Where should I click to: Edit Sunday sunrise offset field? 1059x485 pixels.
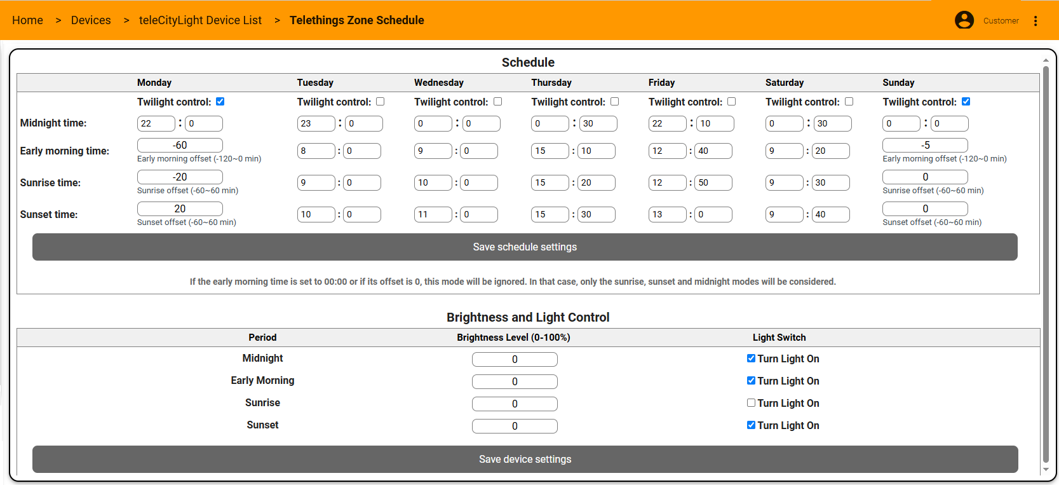[x=925, y=177]
